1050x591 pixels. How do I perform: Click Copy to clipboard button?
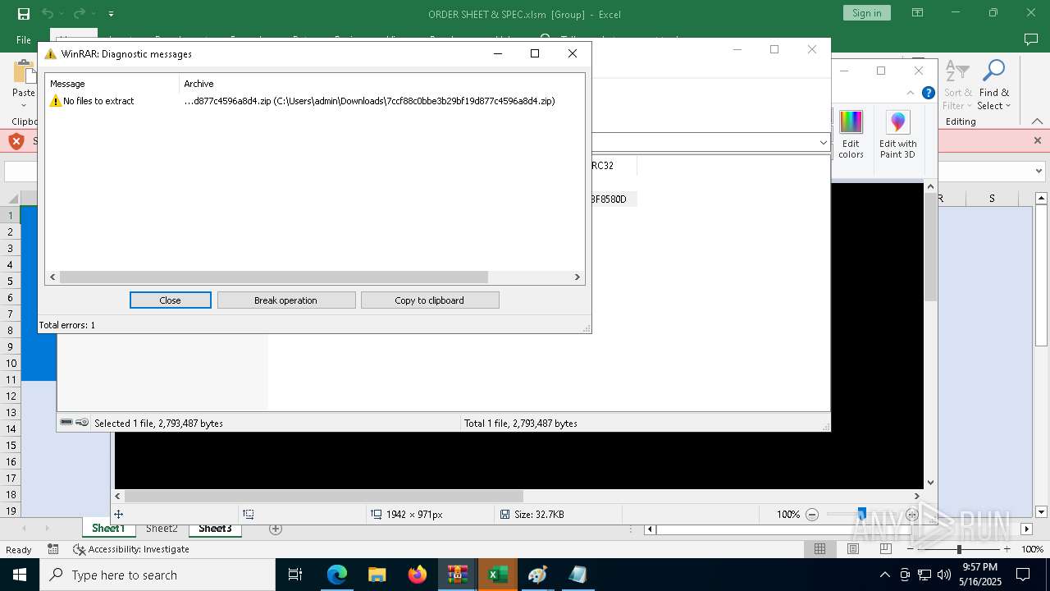[x=429, y=300]
